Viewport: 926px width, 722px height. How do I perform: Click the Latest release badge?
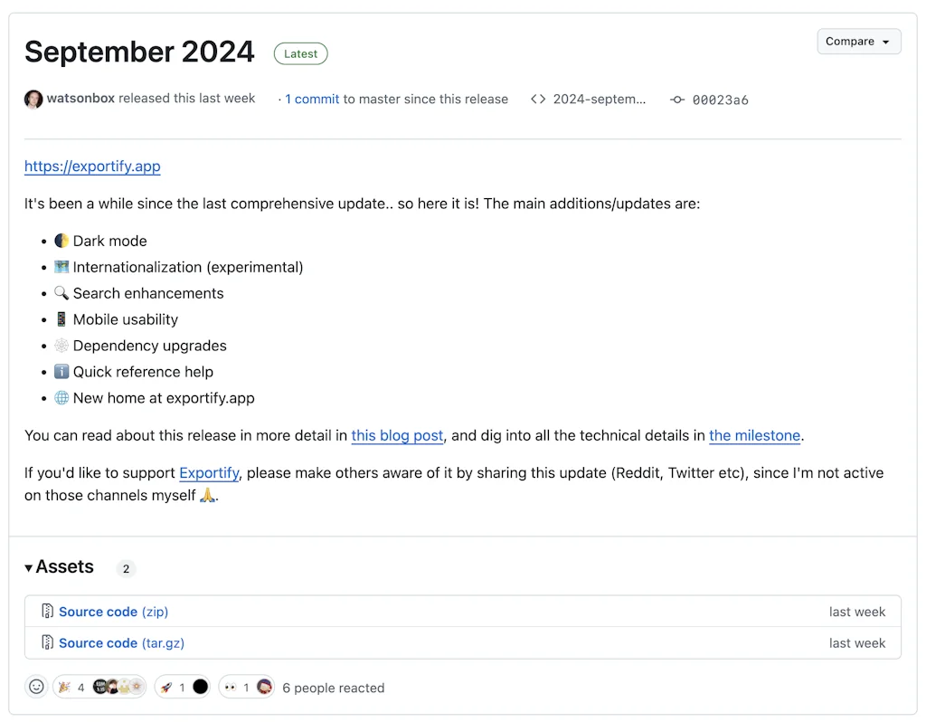click(300, 53)
